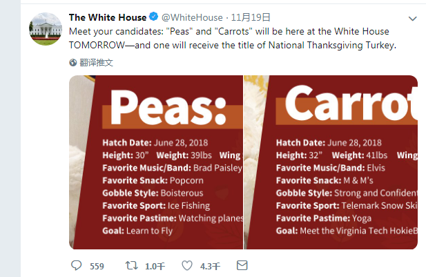Click the 1.0千 retweet count

pyautogui.click(x=155, y=266)
